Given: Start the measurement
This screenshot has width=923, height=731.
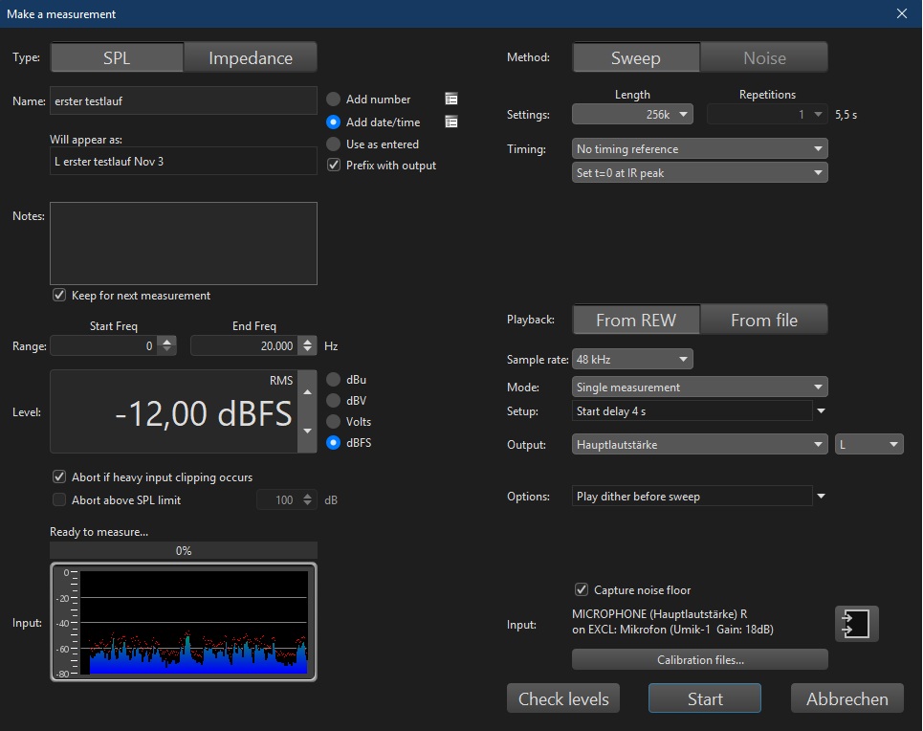Looking at the screenshot, I should pos(705,698).
